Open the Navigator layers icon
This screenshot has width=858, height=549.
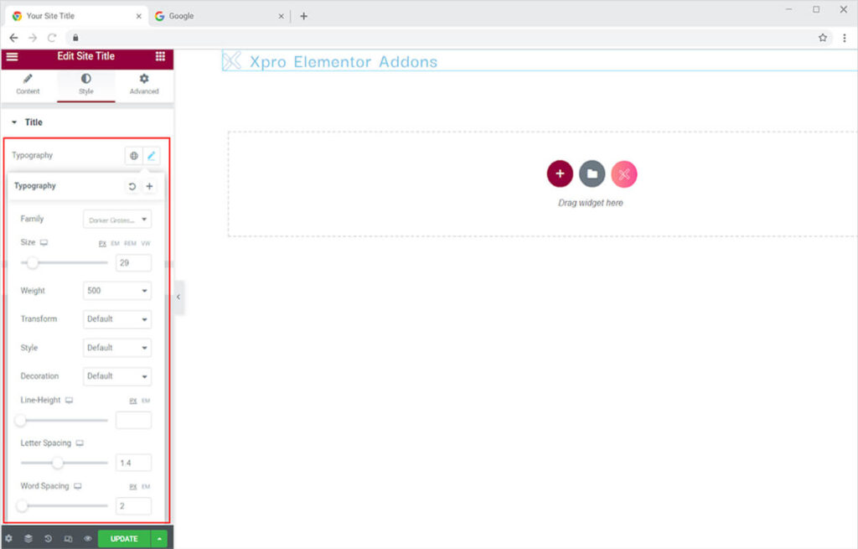point(28,539)
